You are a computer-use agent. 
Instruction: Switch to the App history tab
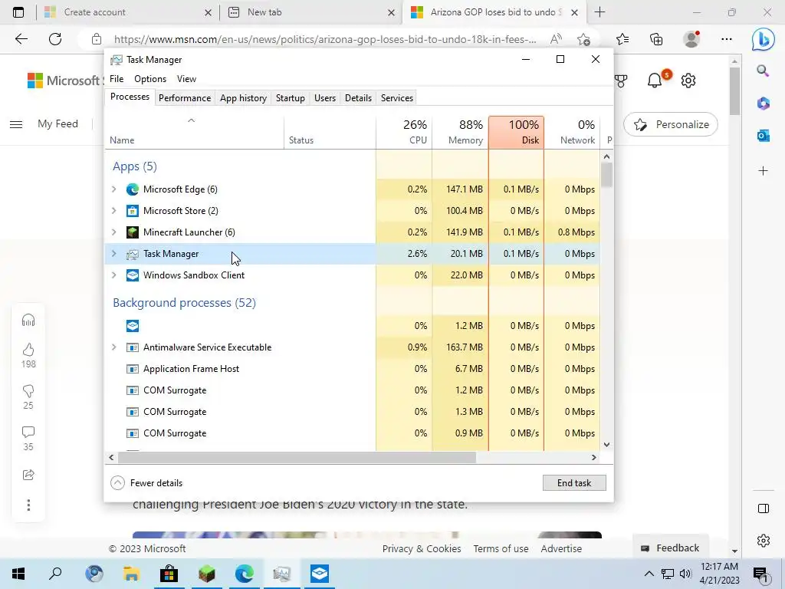243,98
